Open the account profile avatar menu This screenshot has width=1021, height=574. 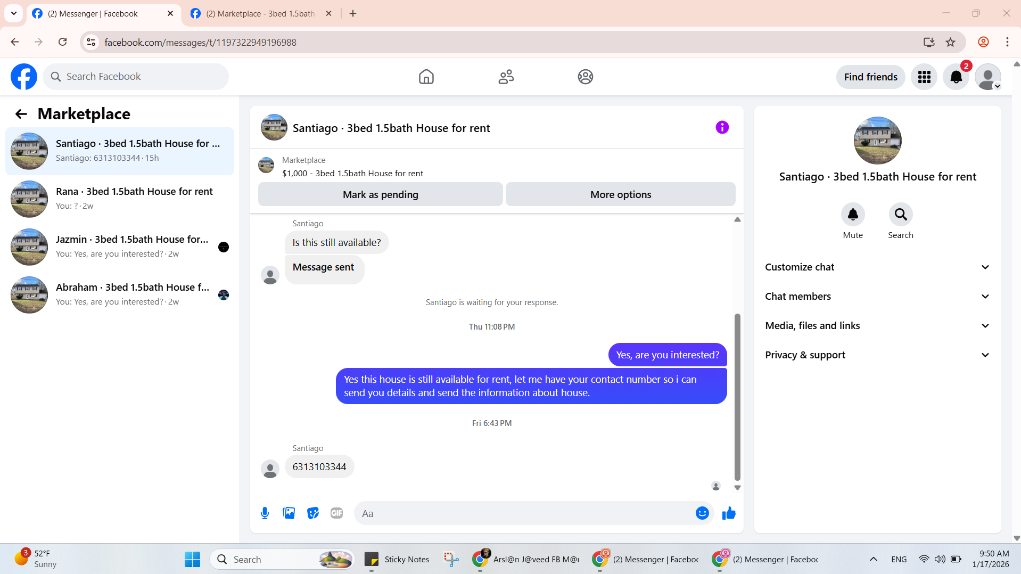[988, 77]
